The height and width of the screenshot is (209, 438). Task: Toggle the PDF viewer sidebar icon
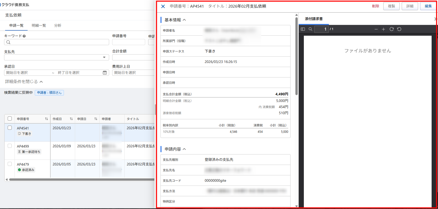303,29
